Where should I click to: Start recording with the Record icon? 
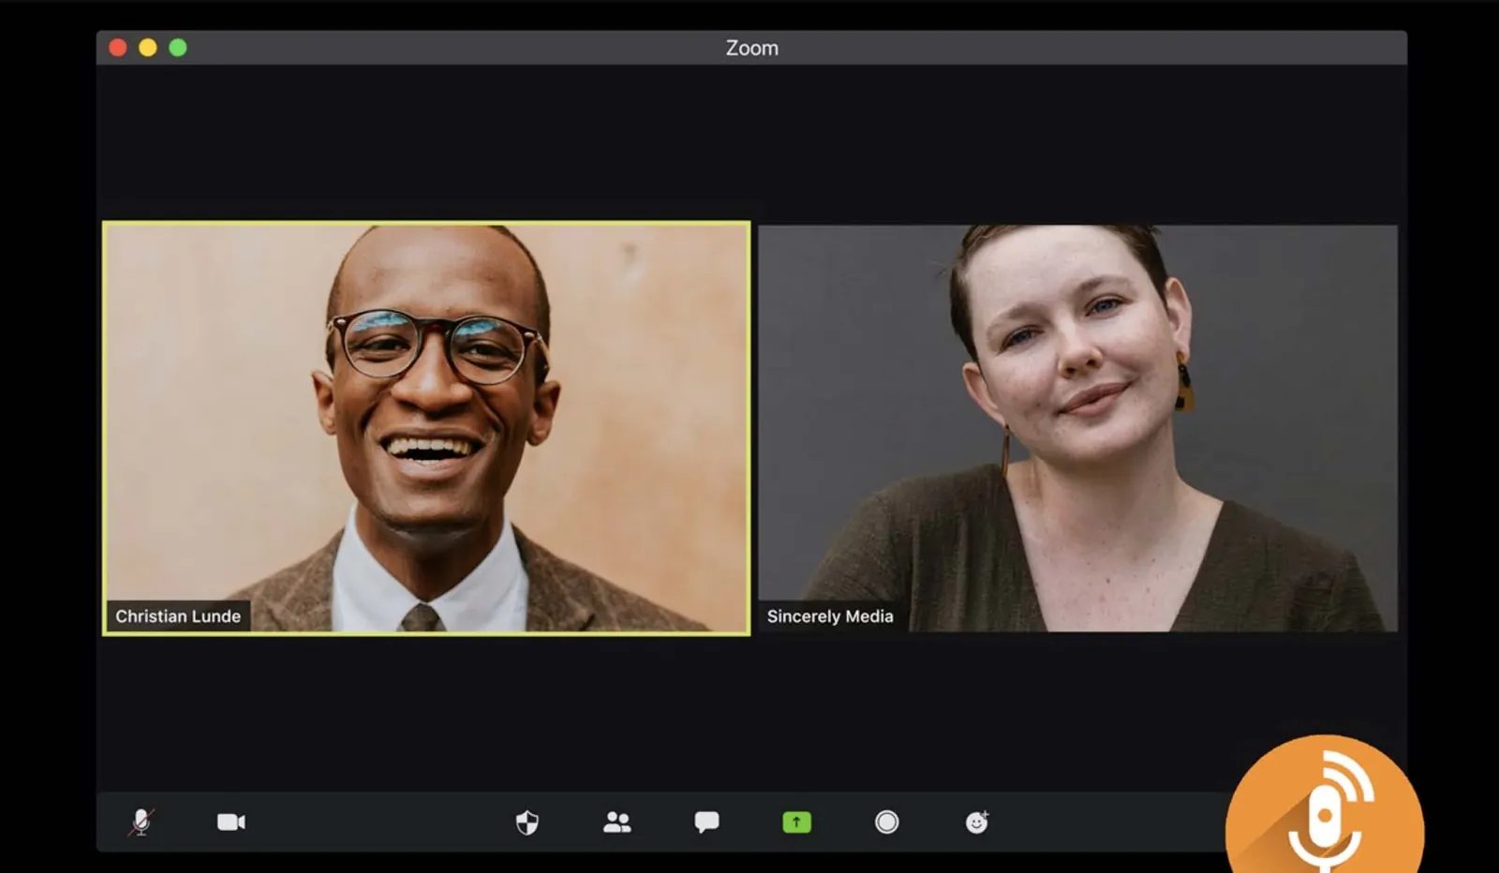(886, 822)
